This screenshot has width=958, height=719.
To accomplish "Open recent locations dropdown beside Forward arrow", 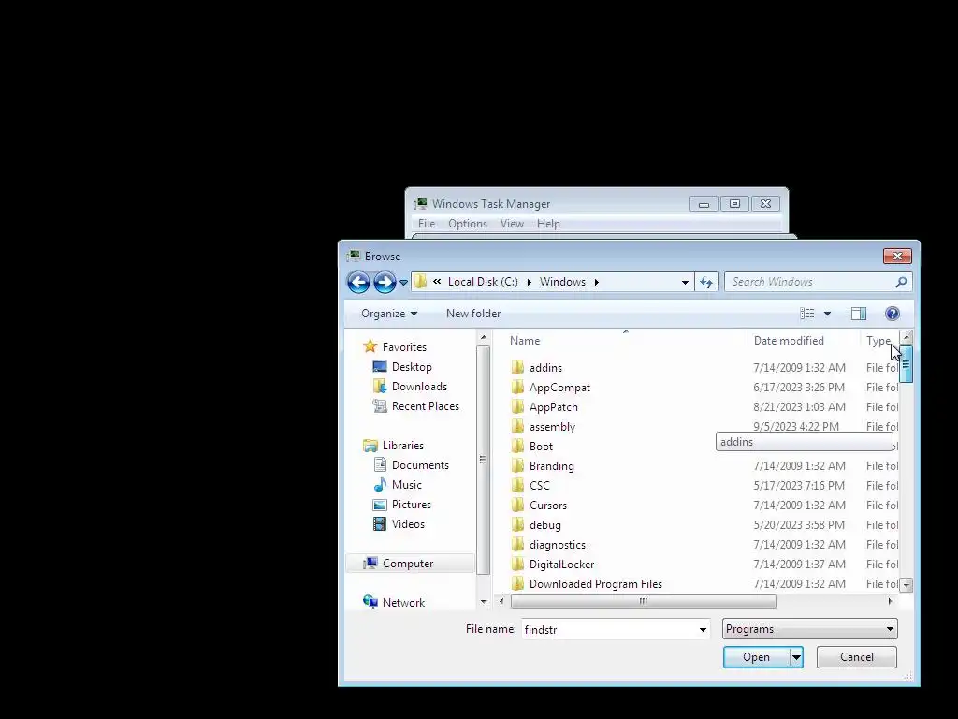I will coord(403,283).
